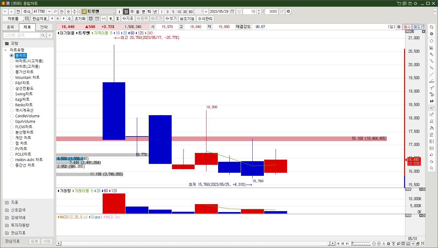
Task: Open chart settings gear beside 3000 field
Action: 288,12
